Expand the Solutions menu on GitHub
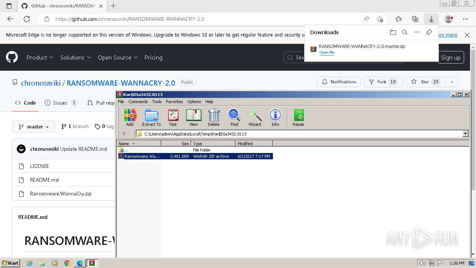476x268 pixels. point(75,57)
